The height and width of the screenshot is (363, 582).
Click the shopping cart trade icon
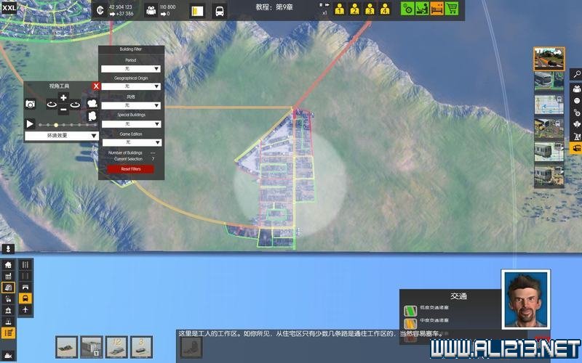(452, 9)
